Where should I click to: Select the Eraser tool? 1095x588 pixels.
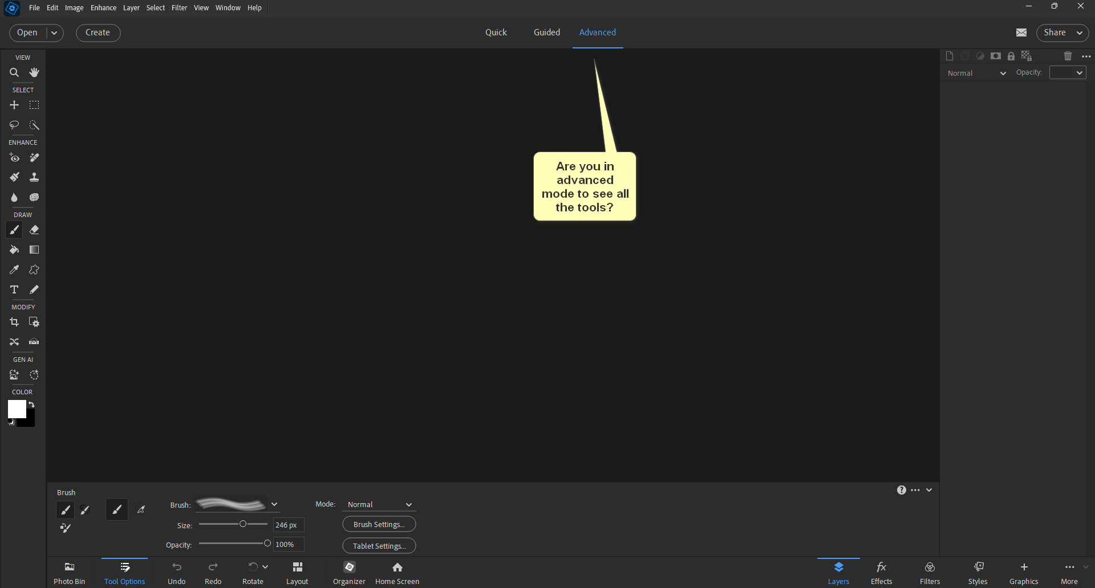tap(34, 230)
